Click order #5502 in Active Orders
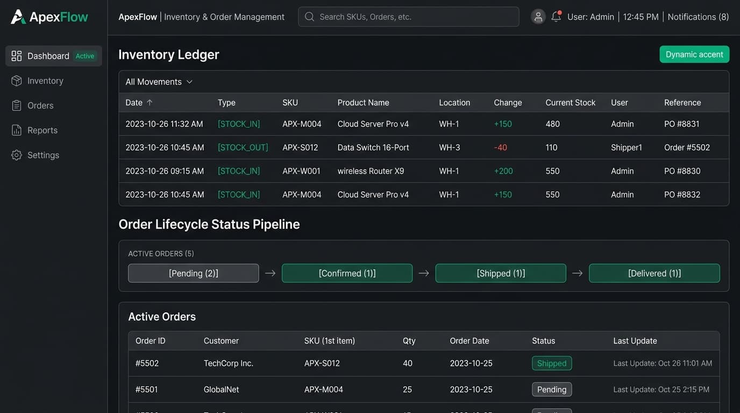 [x=147, y=364]
